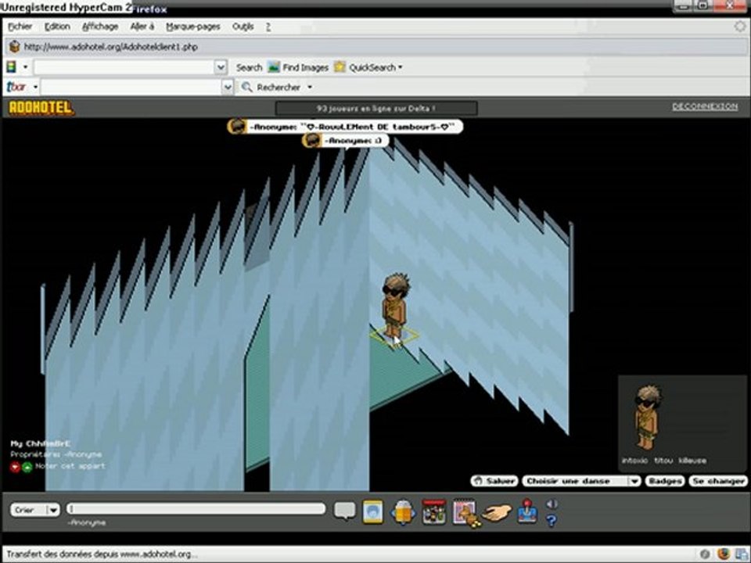This screenshot has height=563, width=751.
Task: Click the avatar head in the tambourS chat bubble
Action: pos(237,127)
